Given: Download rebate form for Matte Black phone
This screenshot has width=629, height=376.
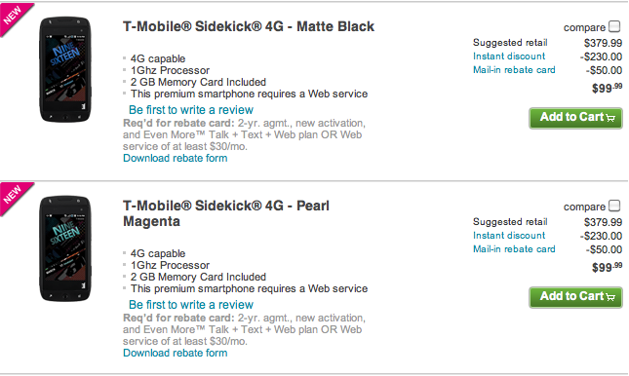Looking at the screenshot, I should 175,158.
